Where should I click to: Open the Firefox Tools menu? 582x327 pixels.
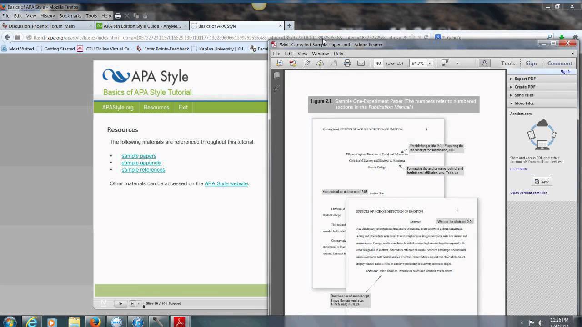[91, 16]
